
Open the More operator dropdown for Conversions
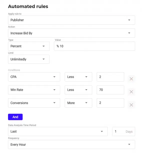point(78,103)
